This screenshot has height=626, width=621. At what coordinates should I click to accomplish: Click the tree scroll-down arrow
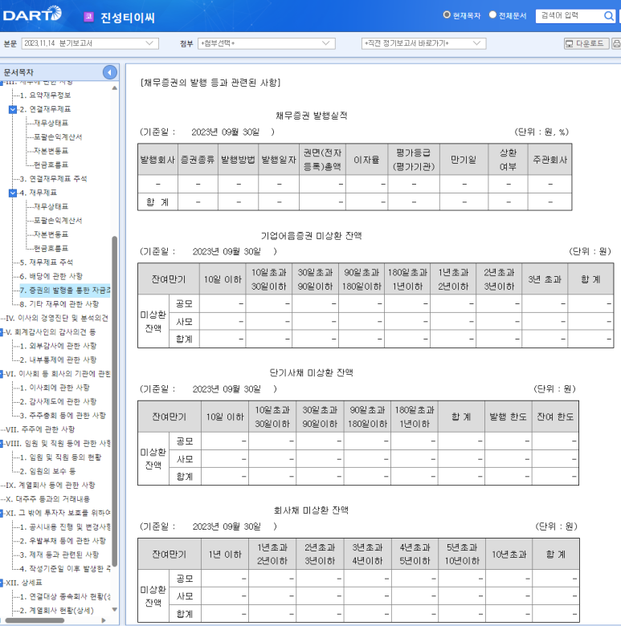(x=115, y=610)
